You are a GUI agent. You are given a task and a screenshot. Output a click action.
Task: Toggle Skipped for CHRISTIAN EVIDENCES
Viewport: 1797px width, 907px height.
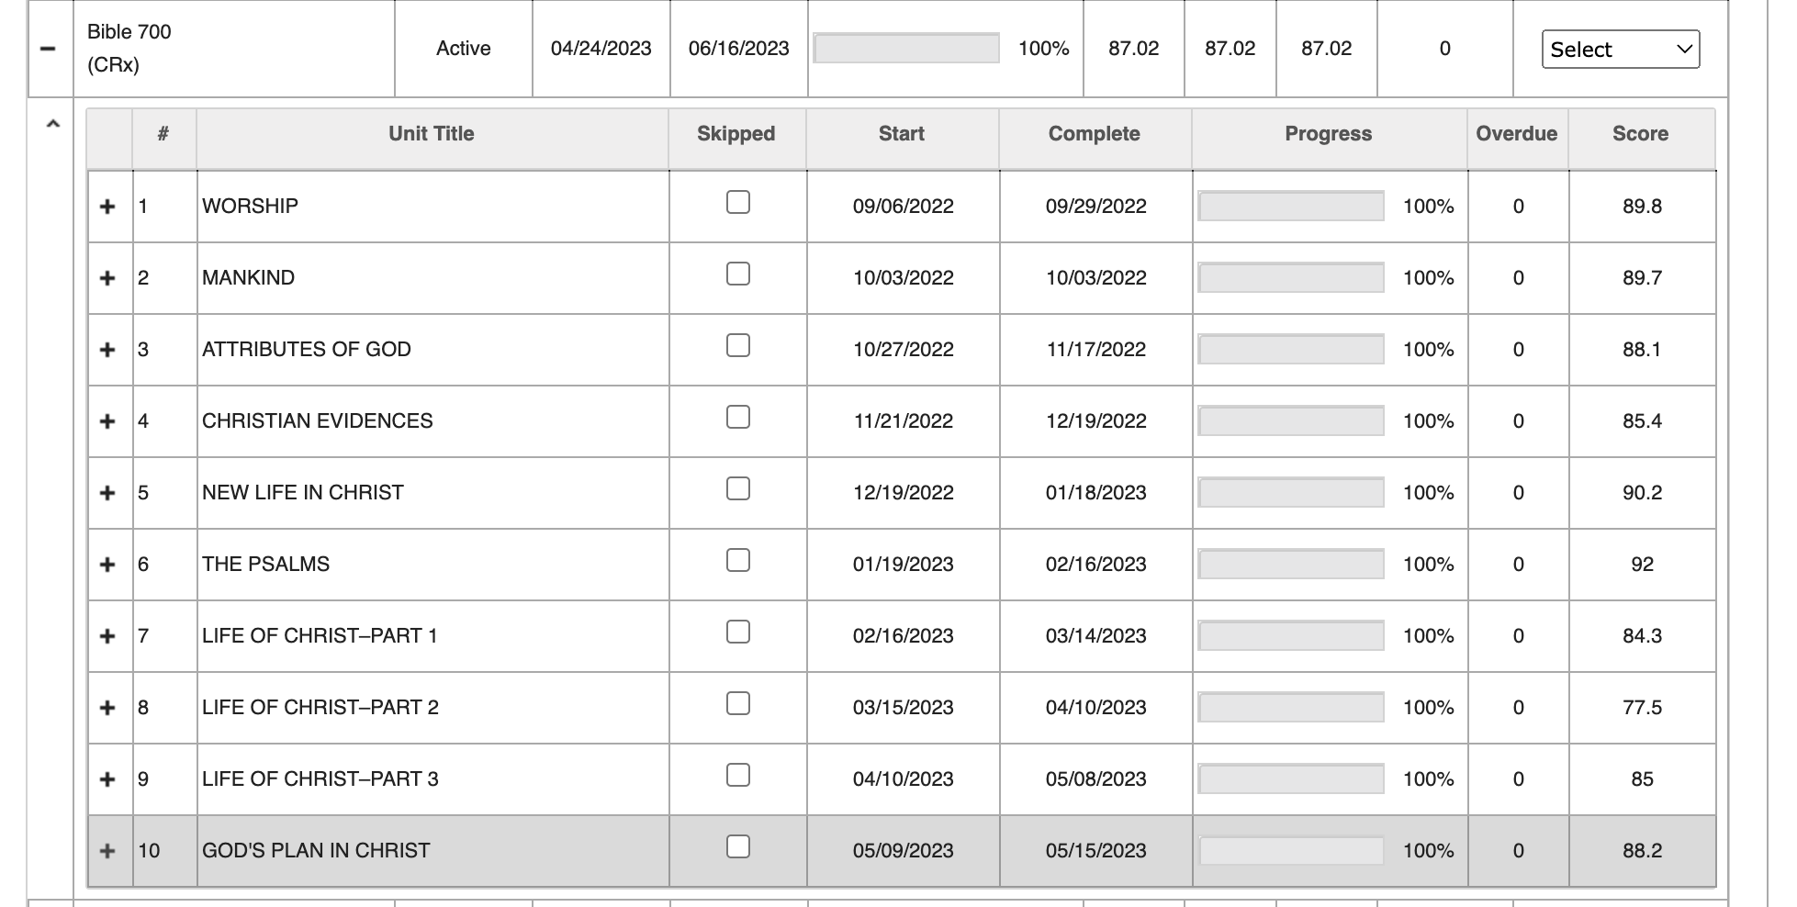click(738, 417)
